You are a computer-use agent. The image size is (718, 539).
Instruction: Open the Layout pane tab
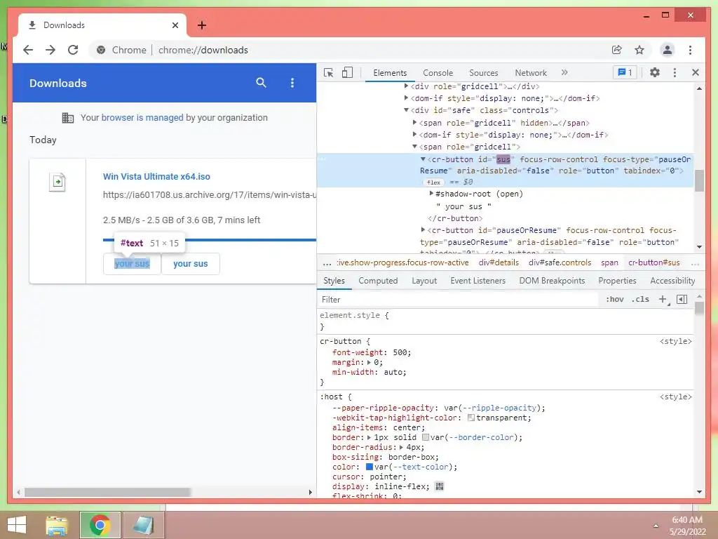click(x=424, y=281)
